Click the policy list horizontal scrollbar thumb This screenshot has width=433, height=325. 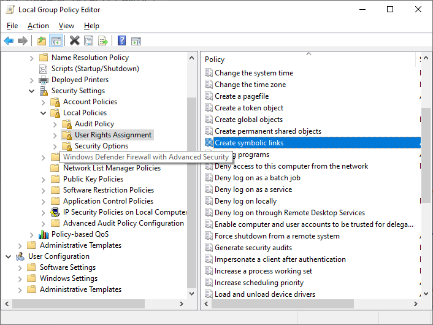click(283, 304)
